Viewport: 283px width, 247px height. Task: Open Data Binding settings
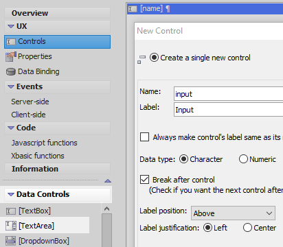38,71
